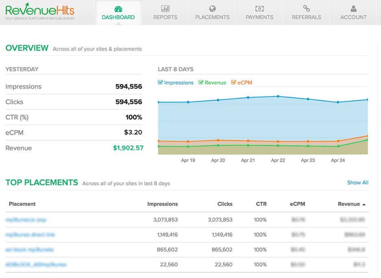
Task: Open the Account tab
Action: (353, 17)
